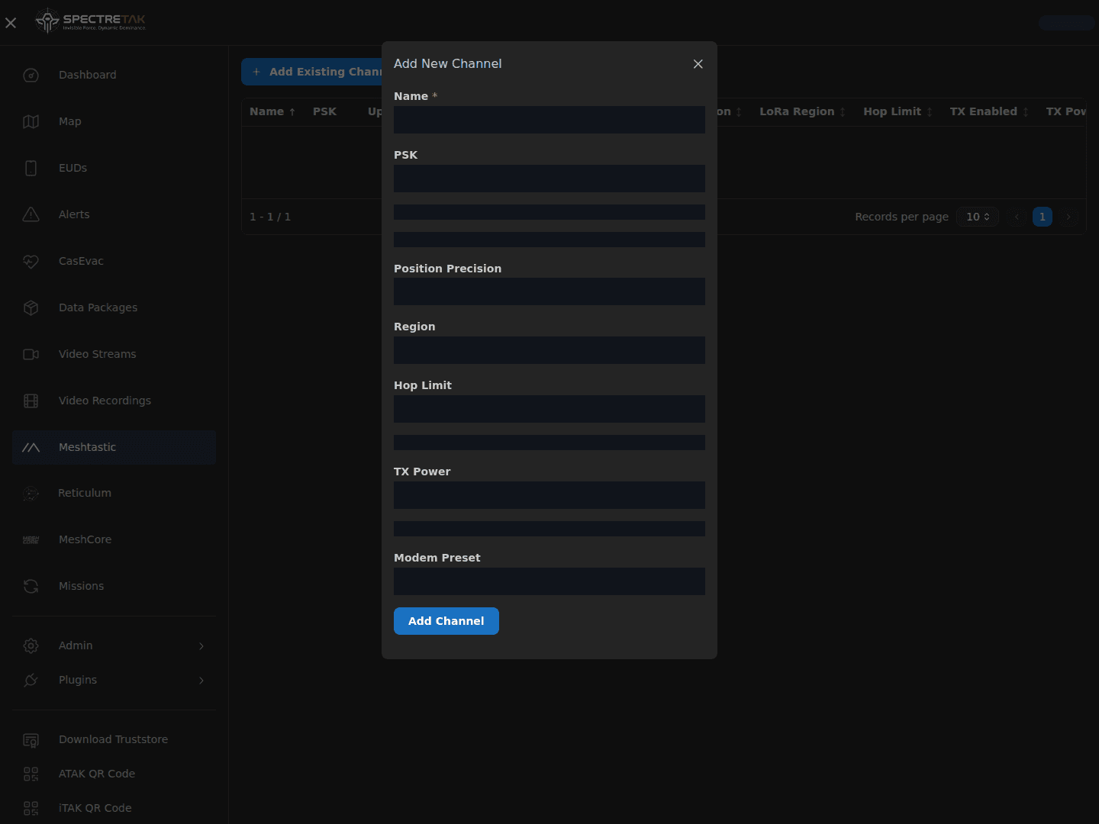Open ATAK QR Code icon
This screenshot has width=1099, height=824.
31,774
